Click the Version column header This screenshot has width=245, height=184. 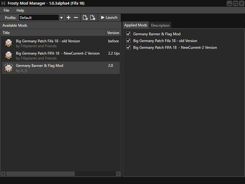point(113,33)
